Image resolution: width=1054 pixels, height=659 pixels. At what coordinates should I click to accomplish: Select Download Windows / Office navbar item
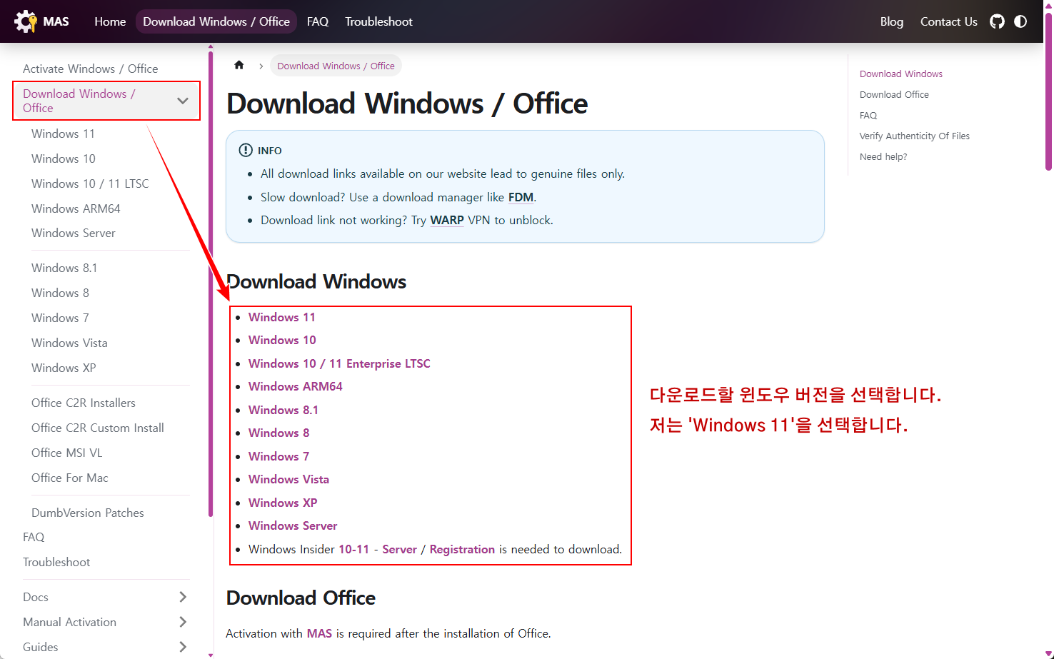(x=216, y=21)
